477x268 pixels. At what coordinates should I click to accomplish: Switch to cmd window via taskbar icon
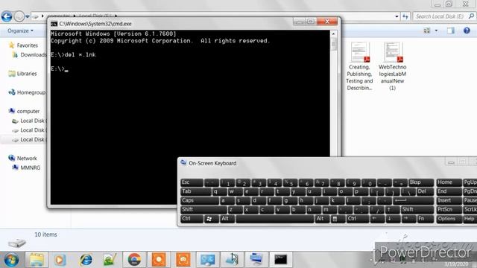(280, 260)
